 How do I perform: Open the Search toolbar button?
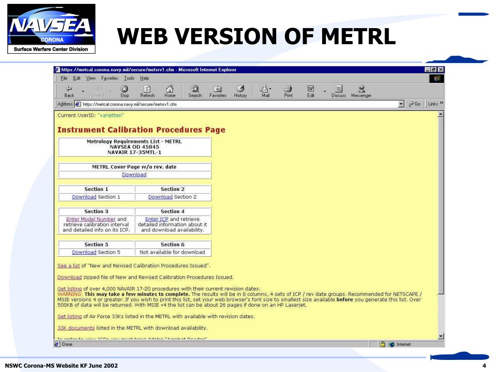tap(195, 92)
